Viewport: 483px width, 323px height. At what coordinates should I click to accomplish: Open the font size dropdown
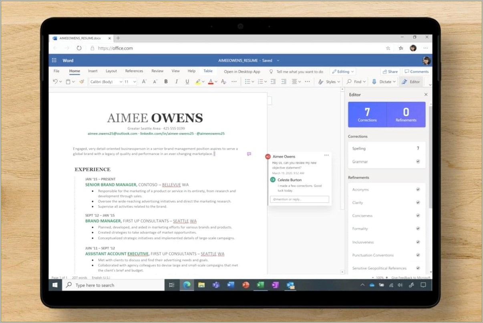coord(134,81)
